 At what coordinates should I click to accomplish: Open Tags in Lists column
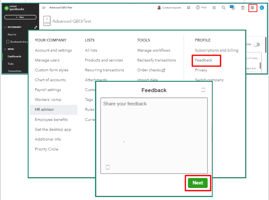[89, 100]
